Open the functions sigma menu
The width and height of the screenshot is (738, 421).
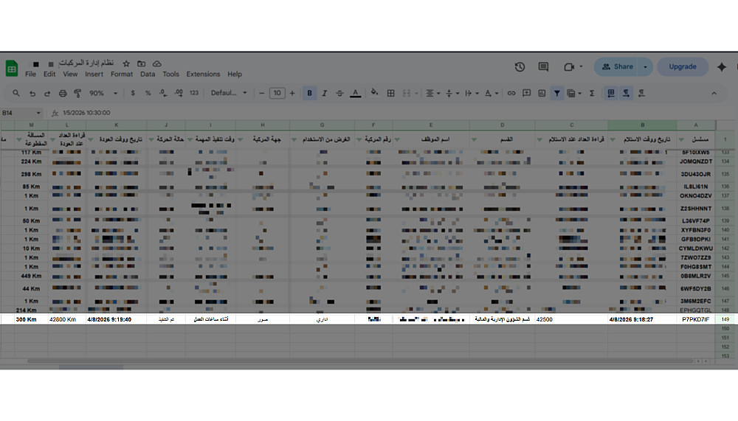592,93
